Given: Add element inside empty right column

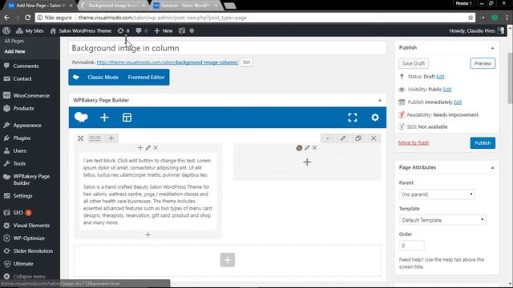Looking at the screenshot, I should (307, 162).
